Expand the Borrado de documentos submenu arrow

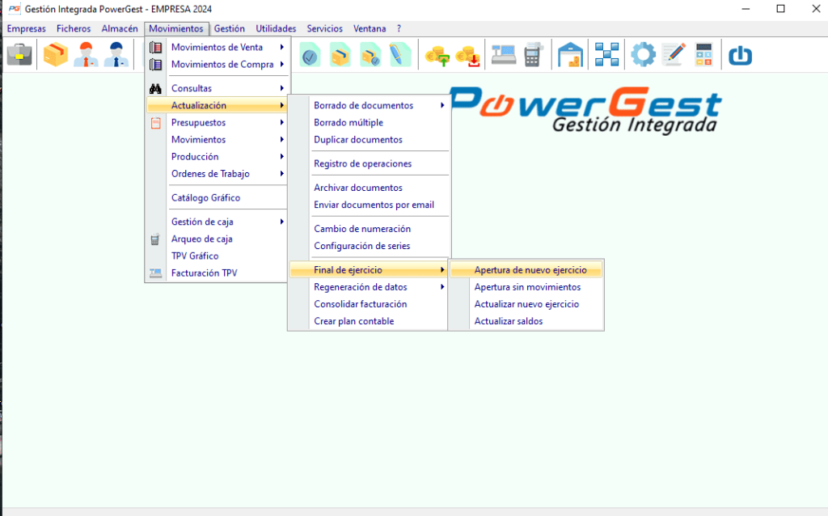(x=442, y=105)
